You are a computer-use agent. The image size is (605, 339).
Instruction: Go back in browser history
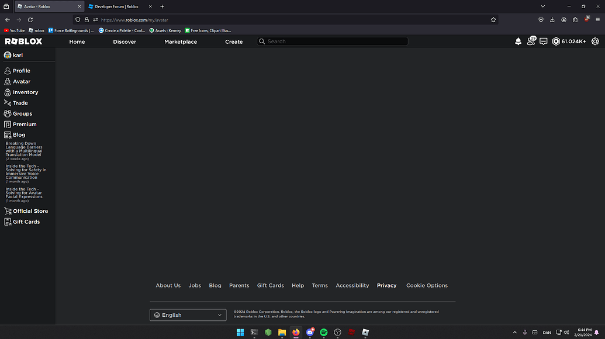(x=8, y=20)
